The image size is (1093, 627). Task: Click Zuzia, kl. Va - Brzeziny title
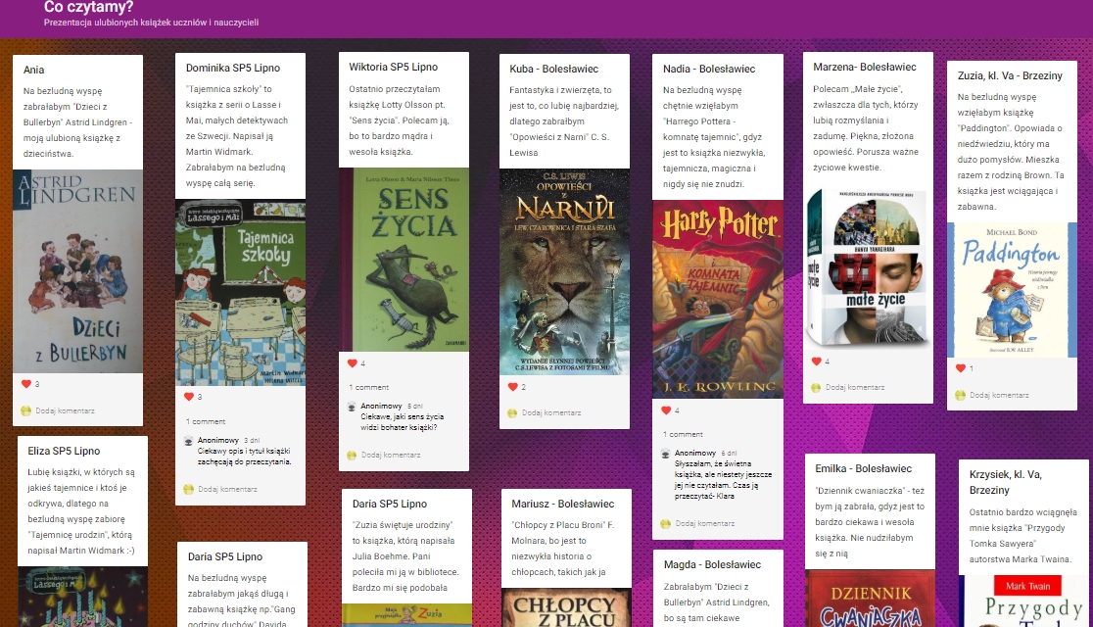click(1010, 75)
